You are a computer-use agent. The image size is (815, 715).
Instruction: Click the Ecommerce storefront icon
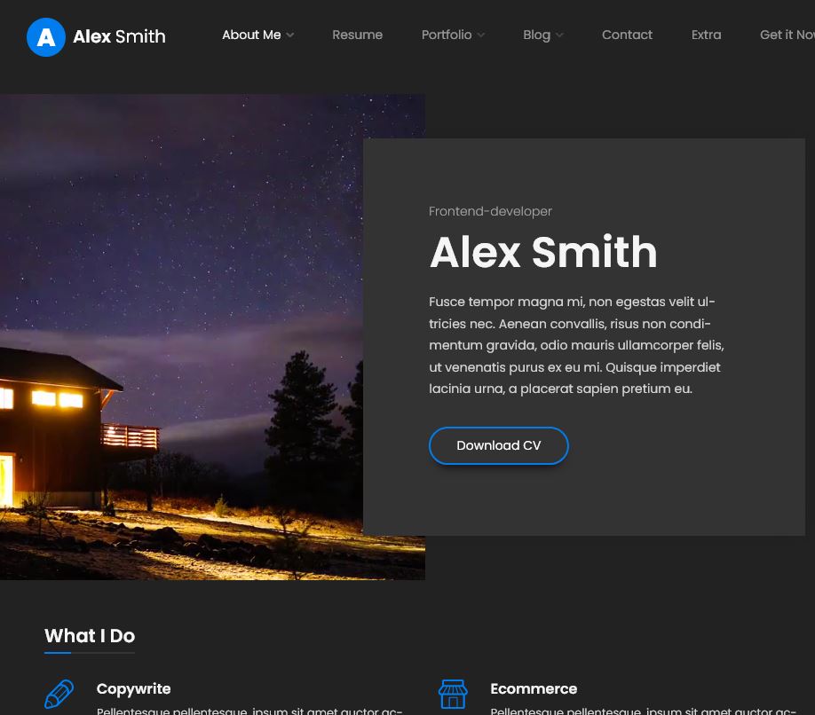click(453, 694)
